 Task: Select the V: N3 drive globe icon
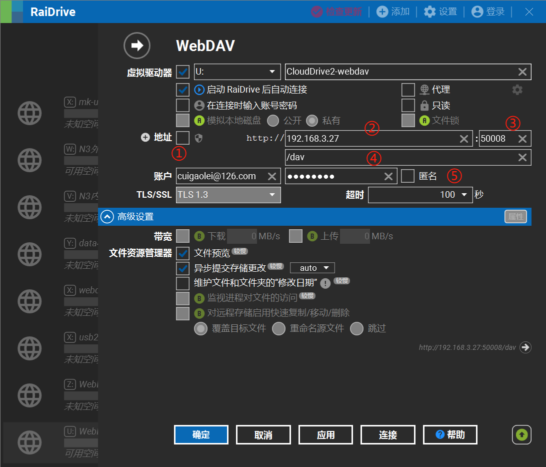pos(29,207)
